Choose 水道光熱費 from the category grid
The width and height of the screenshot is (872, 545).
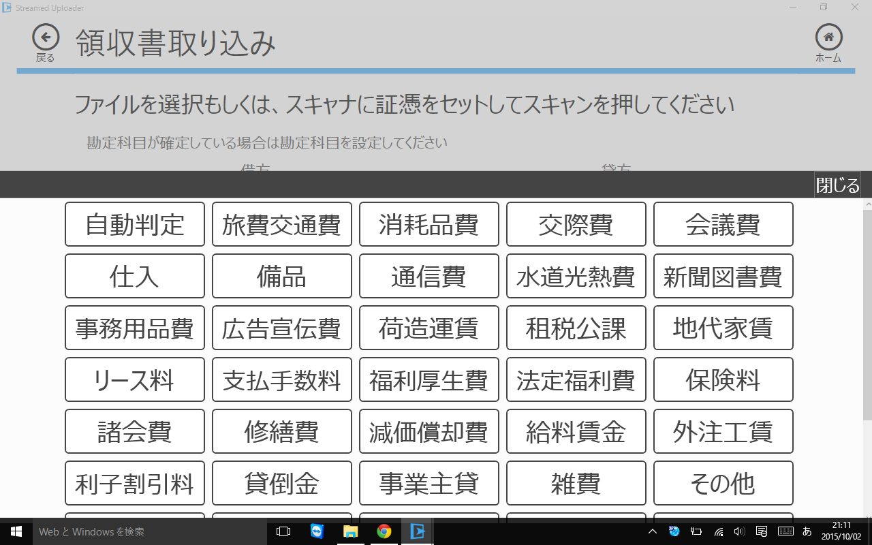point(576,276)
